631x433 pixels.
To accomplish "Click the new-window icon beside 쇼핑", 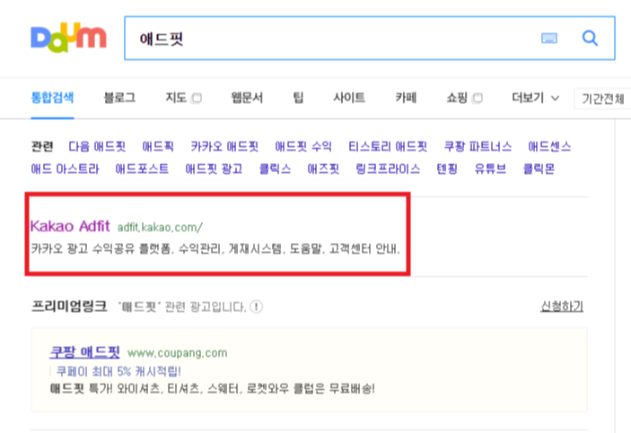I will coord(478,98).
